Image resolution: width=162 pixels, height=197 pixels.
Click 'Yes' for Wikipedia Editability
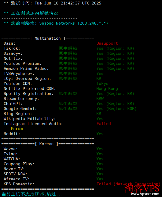[x=100, y=119]
